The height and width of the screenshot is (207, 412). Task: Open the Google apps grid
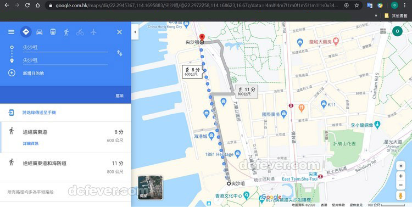(383, 31)
